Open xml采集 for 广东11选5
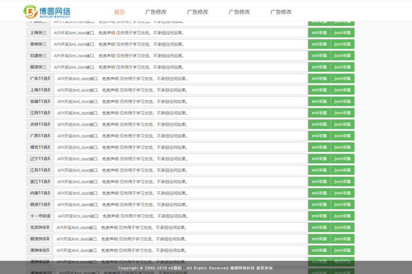The height and width of the screenshot is (274, 412). (319, 78)
